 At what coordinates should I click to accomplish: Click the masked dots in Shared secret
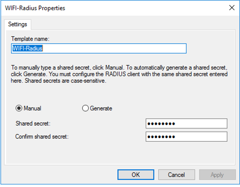[x=161, y=124]
